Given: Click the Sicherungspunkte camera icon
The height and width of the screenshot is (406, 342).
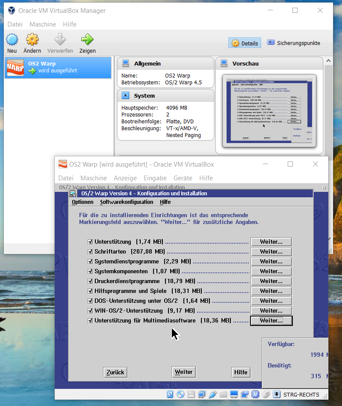Looking at the screenshot, I should coord(271,42).
